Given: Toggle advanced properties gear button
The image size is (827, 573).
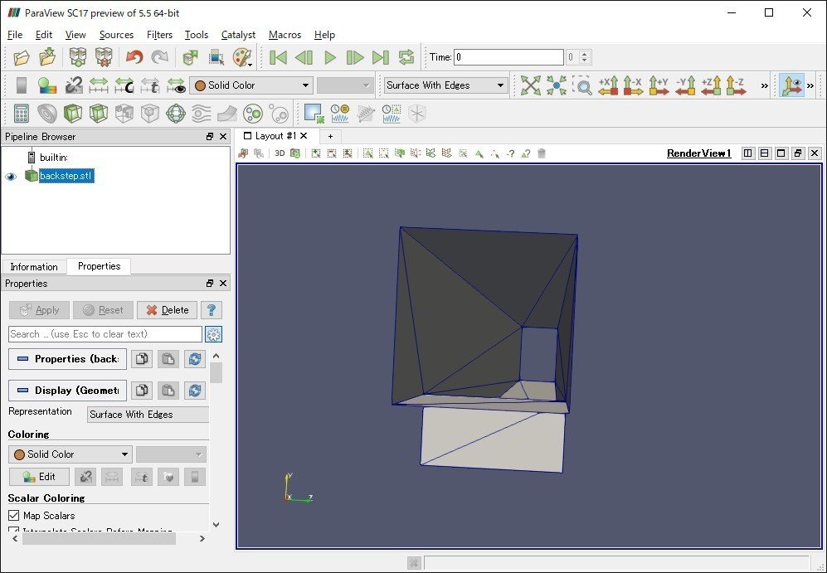Looking at the screenshot, I should (x=214, y=334).
